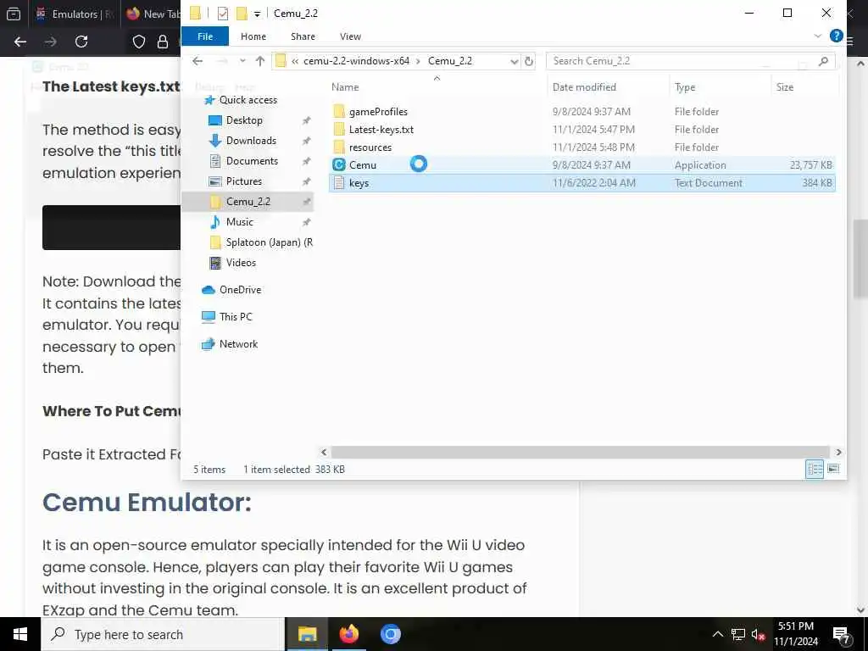This screenshot has width=868, height=651.
Task: Click scroll right arrow in file list
Action: (x=838, y=453)
